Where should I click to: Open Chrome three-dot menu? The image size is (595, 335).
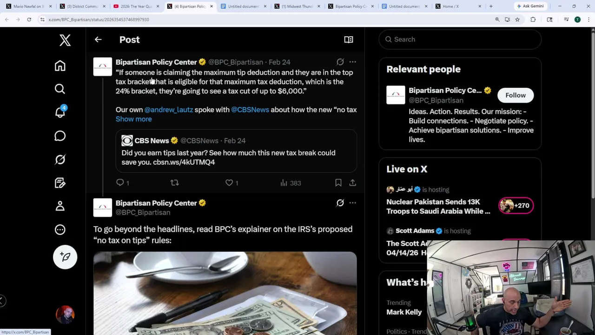[x=588, y=20]
